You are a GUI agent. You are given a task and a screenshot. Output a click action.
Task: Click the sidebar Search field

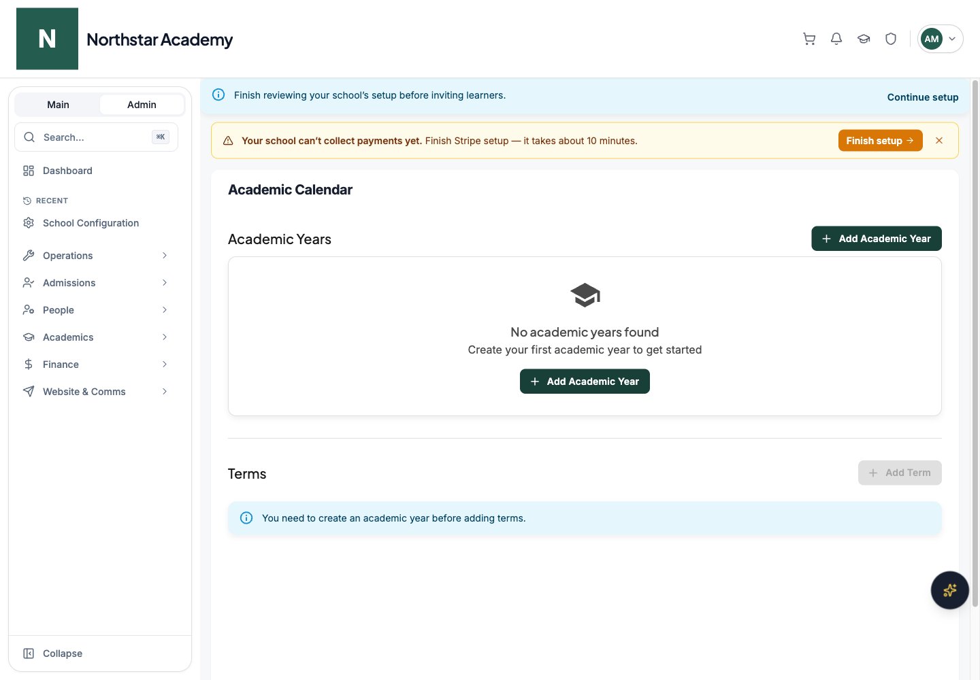pyautogui.click(x=96, y=137)
